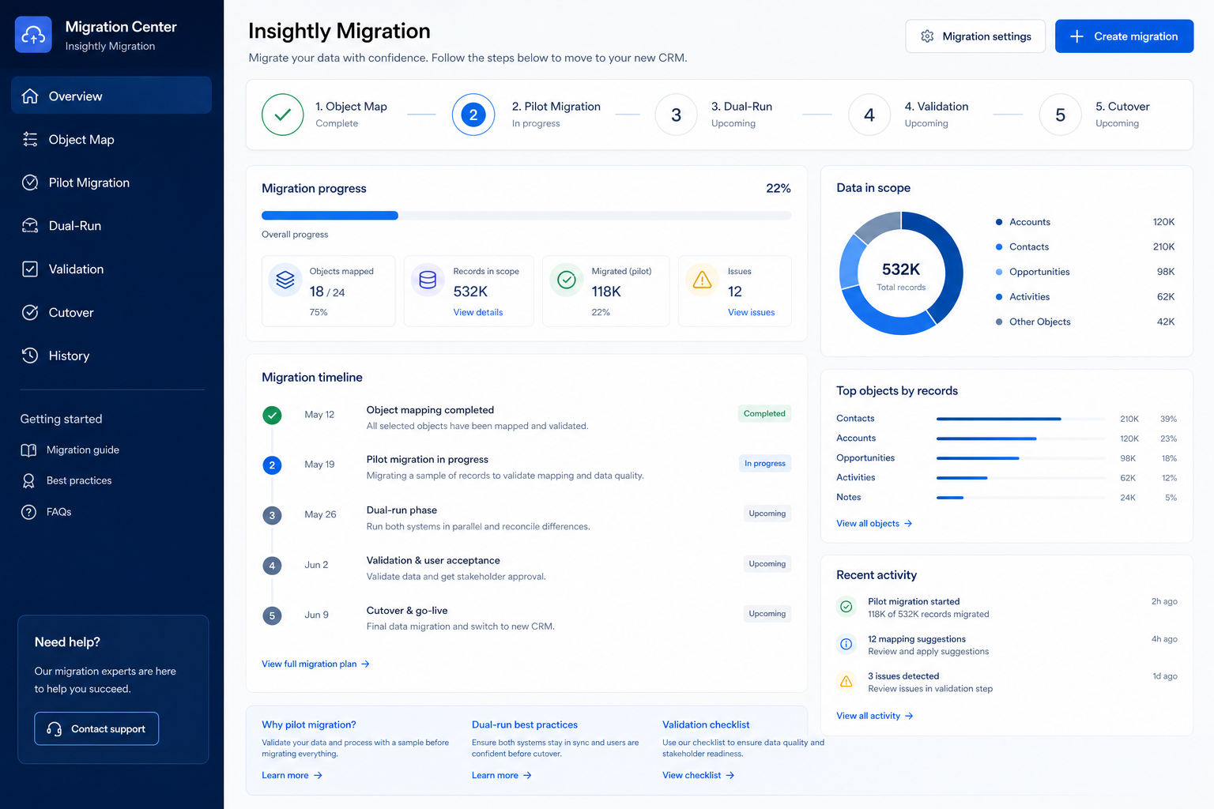Select step 1 Object Map complete circle

(x=283, y=115)
